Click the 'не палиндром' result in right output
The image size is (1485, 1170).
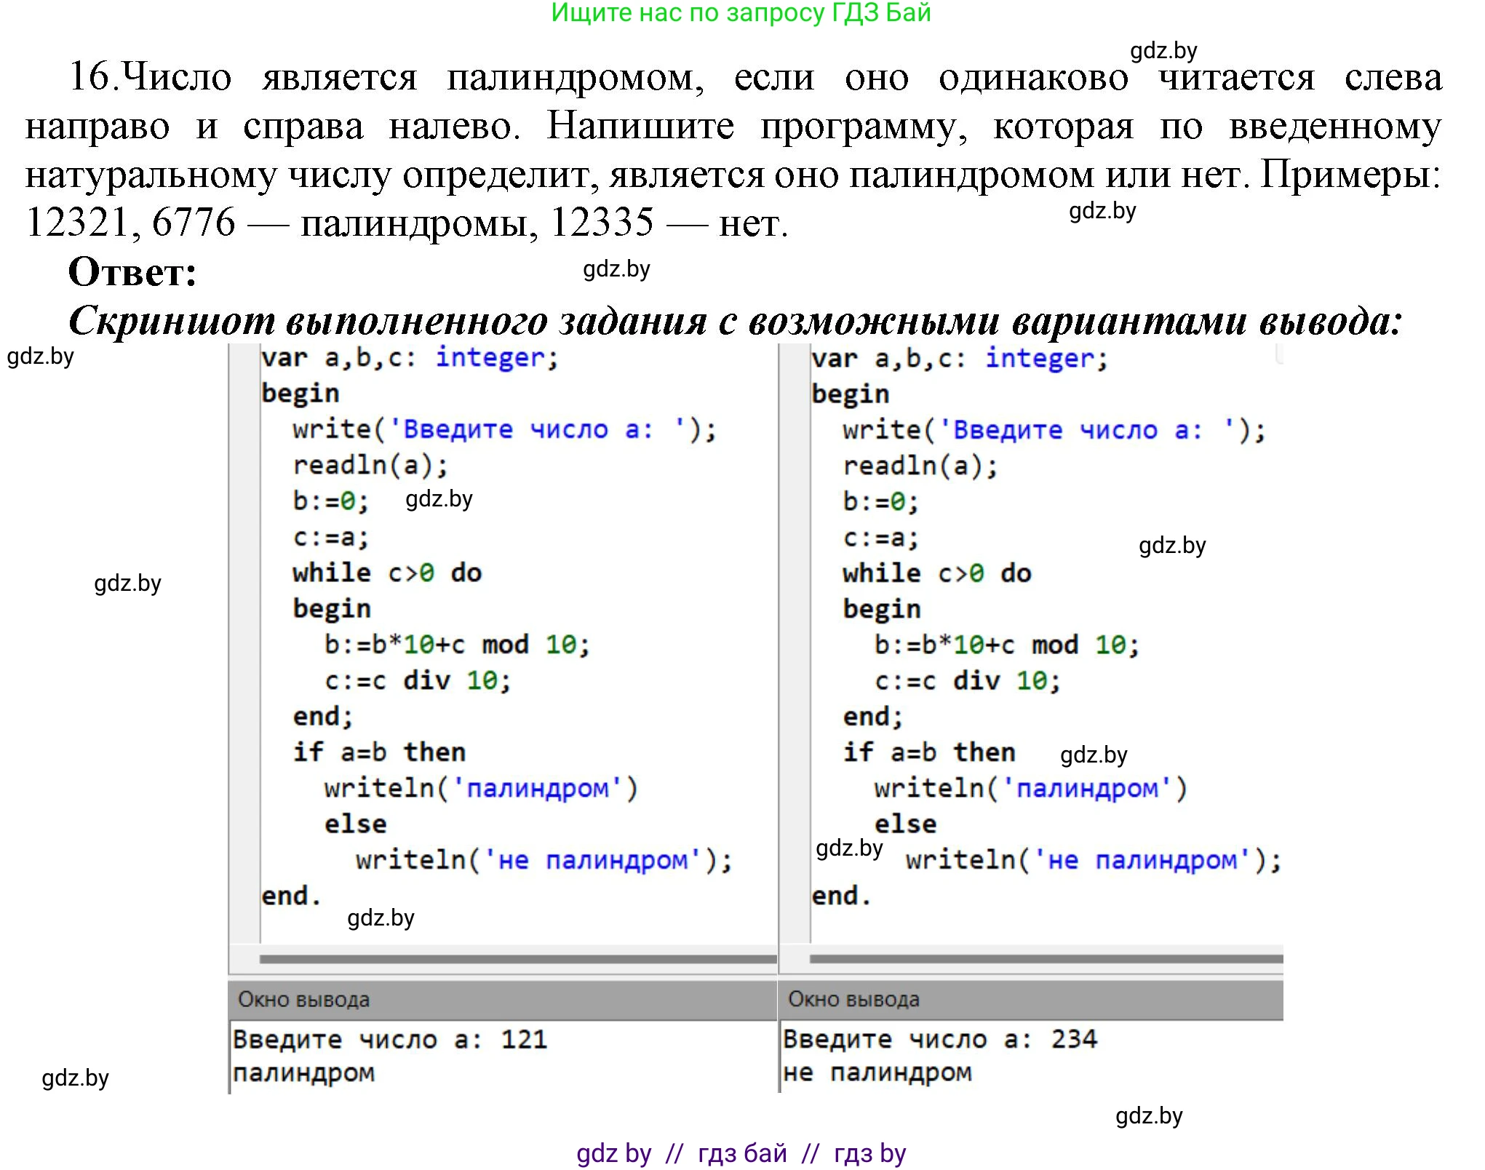[877, 1072]
